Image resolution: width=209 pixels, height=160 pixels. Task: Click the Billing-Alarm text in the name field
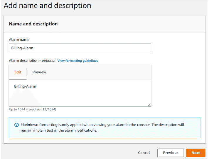[x=22, y=48]
